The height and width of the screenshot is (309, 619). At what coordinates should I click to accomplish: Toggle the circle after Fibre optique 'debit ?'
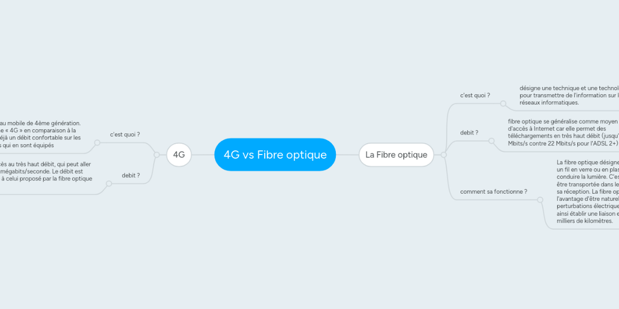(492, 141)
